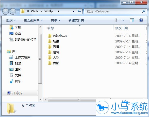Click the 音乐 note icon

pos(11,81)
